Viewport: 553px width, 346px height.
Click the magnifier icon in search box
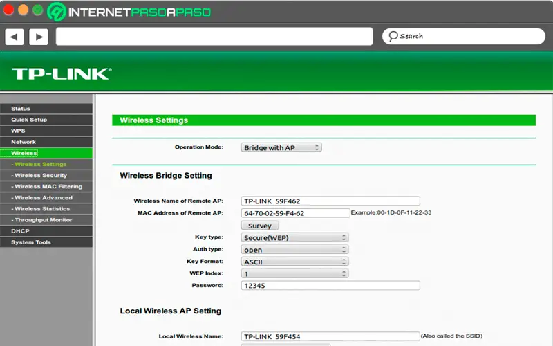(x=393, y=36)
